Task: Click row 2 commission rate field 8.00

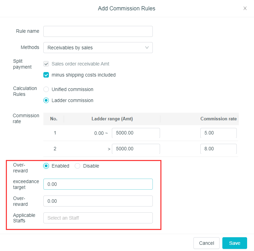Action: (218, 149)
